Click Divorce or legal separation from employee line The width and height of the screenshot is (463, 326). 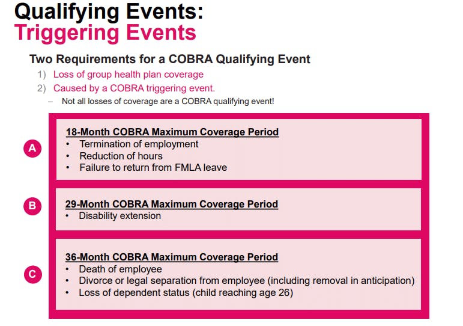[x=247, y=280]
